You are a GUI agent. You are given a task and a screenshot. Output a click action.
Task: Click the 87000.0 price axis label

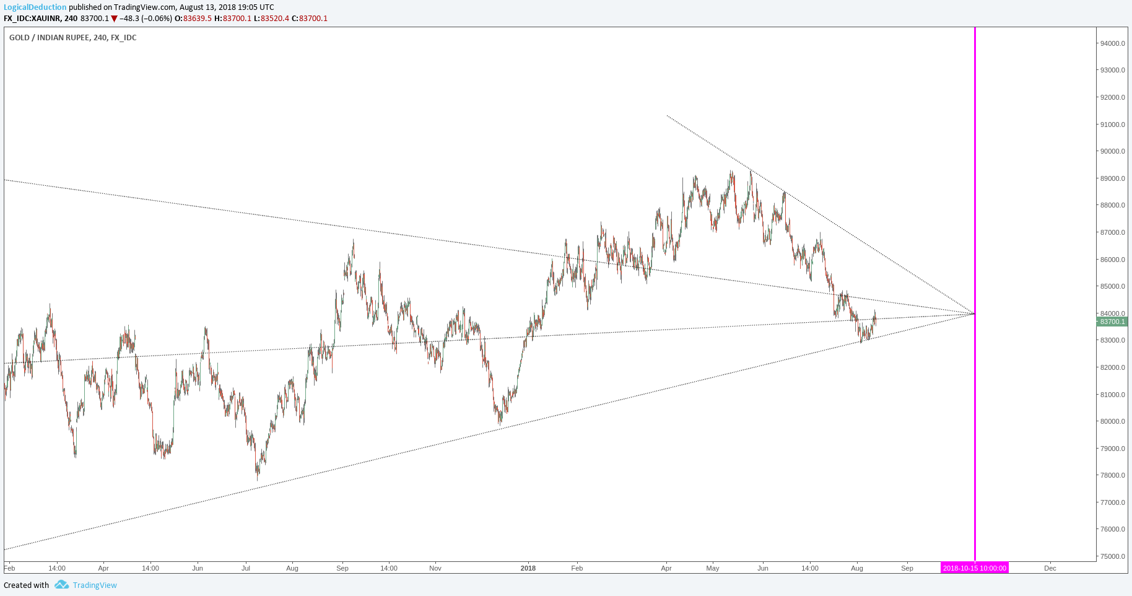tap(1112, 232)
